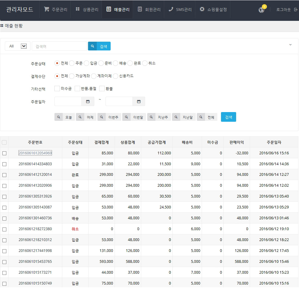Open the 회원관리 menu

pyautogui.click(x=148, y=9)
